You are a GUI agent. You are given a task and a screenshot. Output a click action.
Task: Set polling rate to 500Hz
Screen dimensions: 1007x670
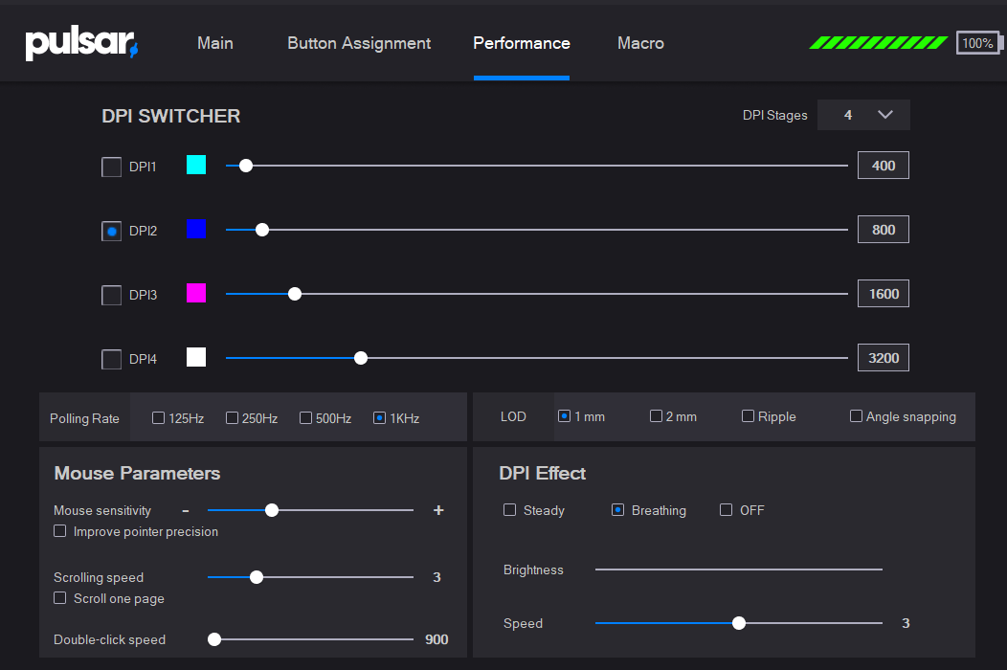point(306,418)
